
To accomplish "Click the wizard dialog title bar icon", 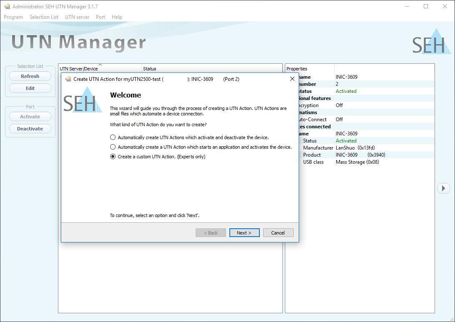I will click(x=68, y=79).
